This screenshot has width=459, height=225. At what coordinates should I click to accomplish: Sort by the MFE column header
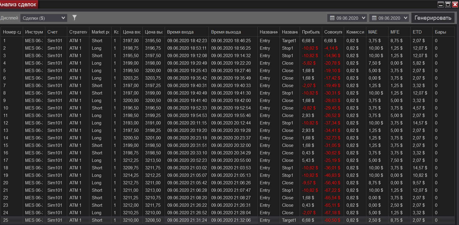[x=399, y=32]
